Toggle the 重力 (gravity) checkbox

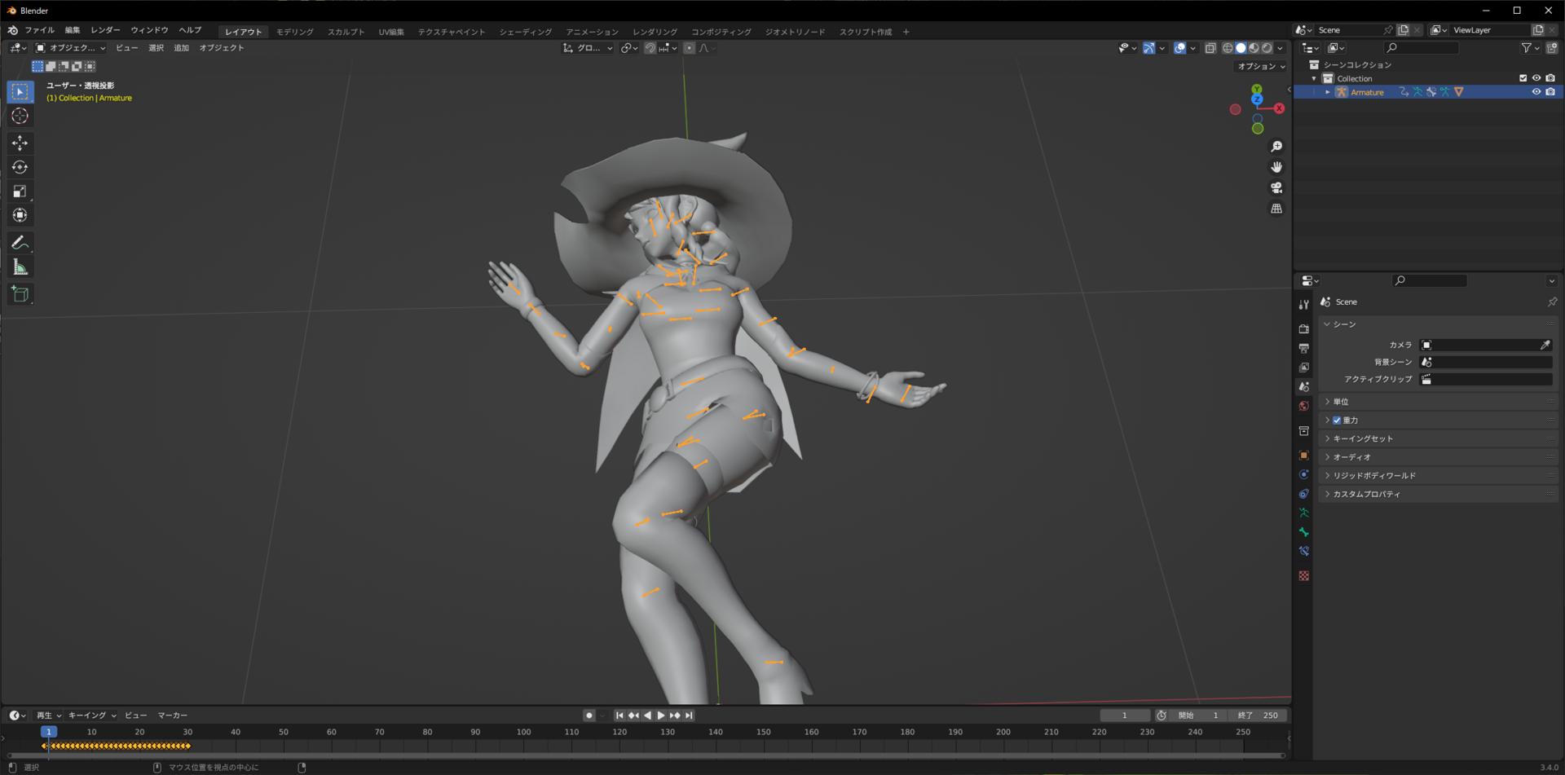pos(1337,421)
